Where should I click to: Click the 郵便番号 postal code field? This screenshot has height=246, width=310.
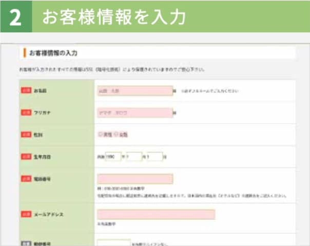pyautogui.click(x=114, y=243)
